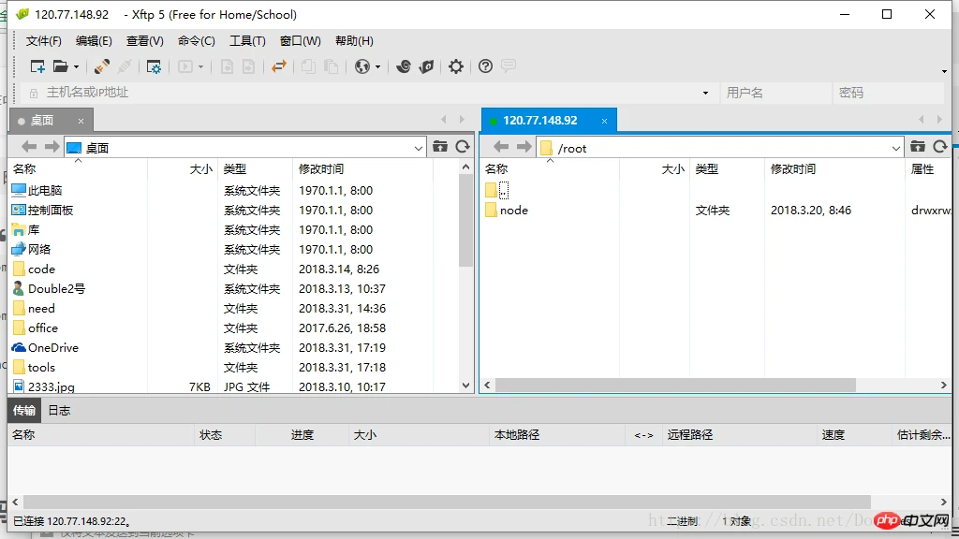The height and width of the screenshot is (539, 959).
Task: Click the remote pane Forward arrow
Action: coord(524,147)
